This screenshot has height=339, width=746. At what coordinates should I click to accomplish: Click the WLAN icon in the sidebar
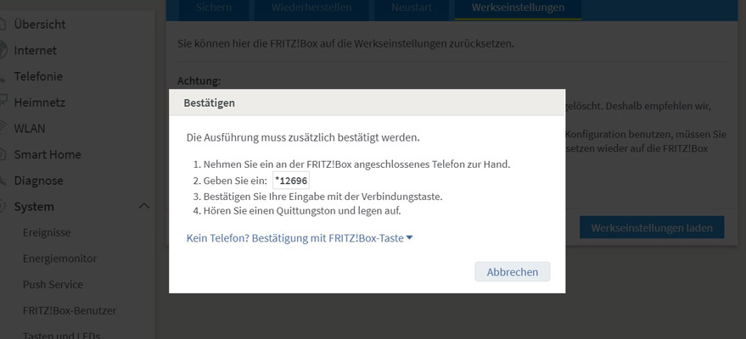[x=3, y=129]
